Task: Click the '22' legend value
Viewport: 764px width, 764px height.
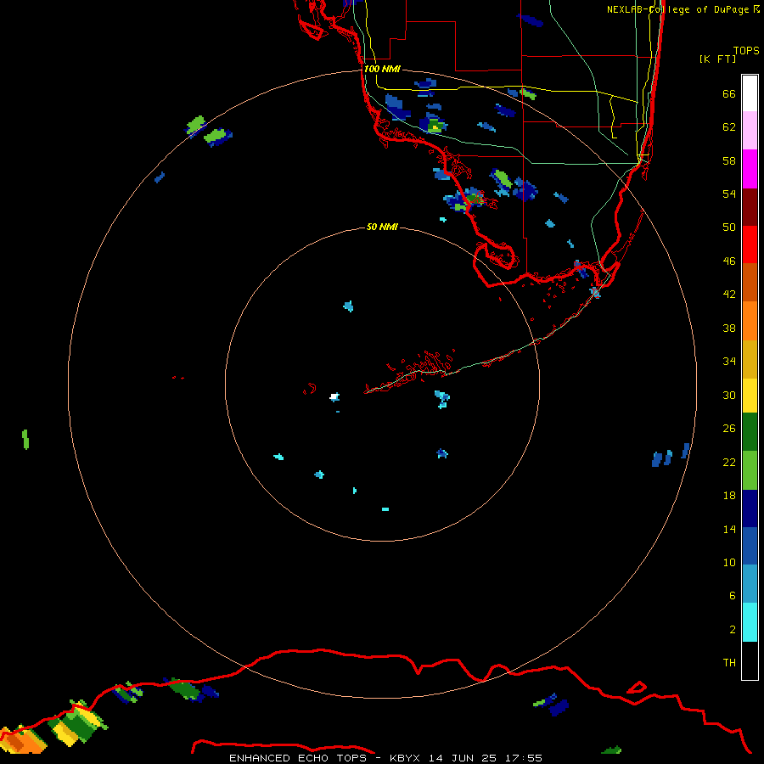Action: pyautogui.click(x=729, y=462)
